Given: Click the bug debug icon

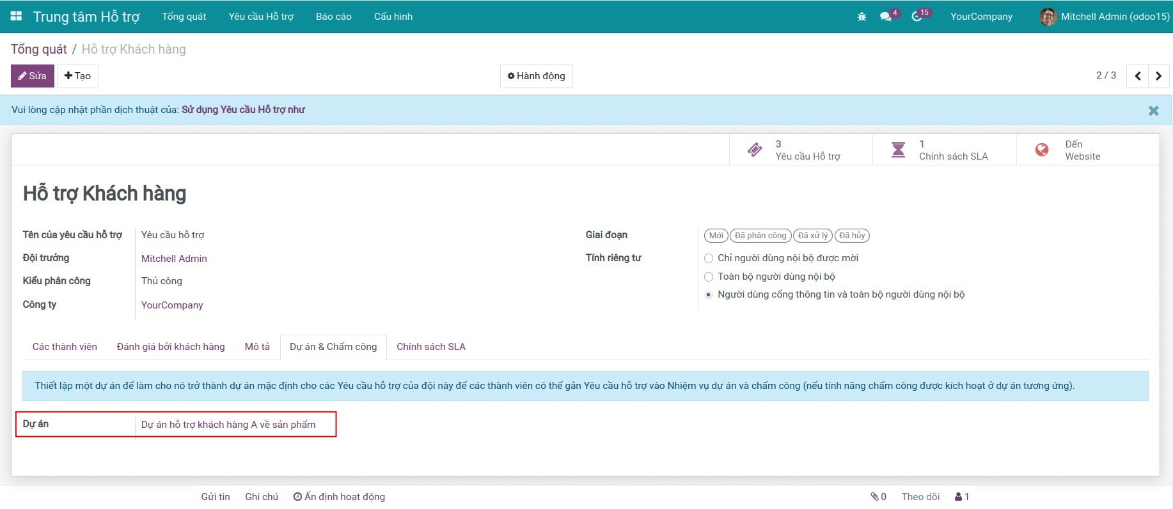Looking at the screenshot, I should click(x=862, y=17).
